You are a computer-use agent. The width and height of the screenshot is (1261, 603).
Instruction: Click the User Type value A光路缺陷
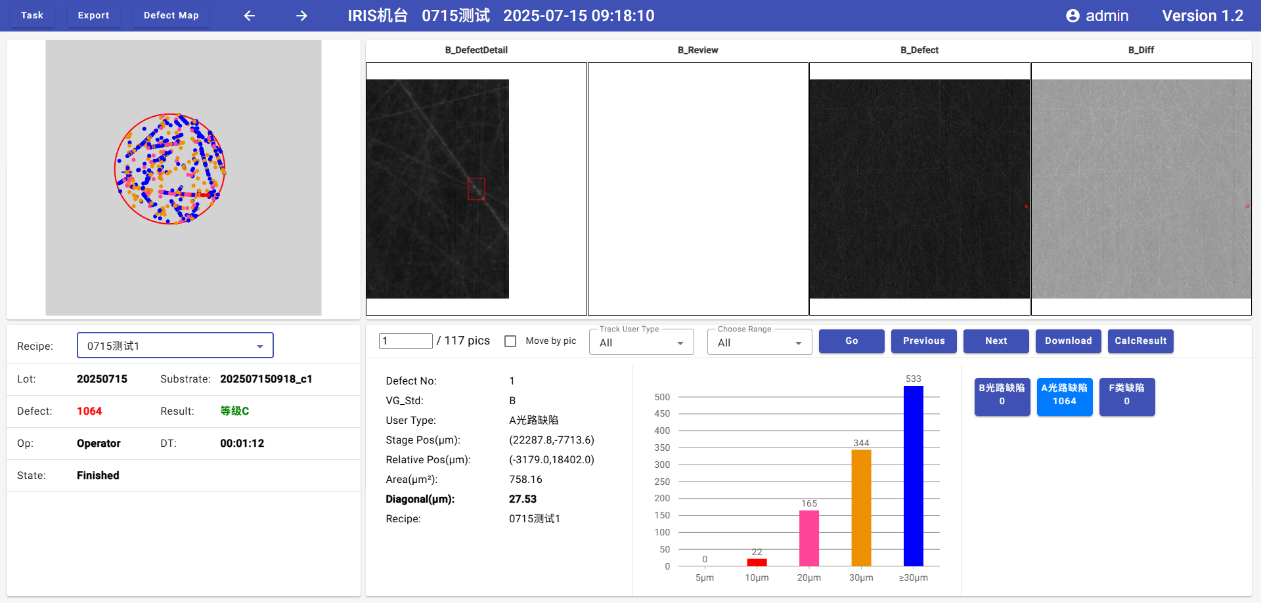coord(534,421)
